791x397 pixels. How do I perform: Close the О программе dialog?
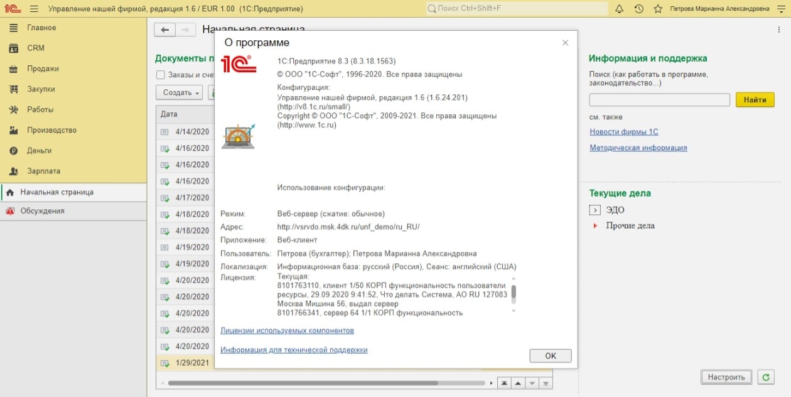click(x=565, y=43)
